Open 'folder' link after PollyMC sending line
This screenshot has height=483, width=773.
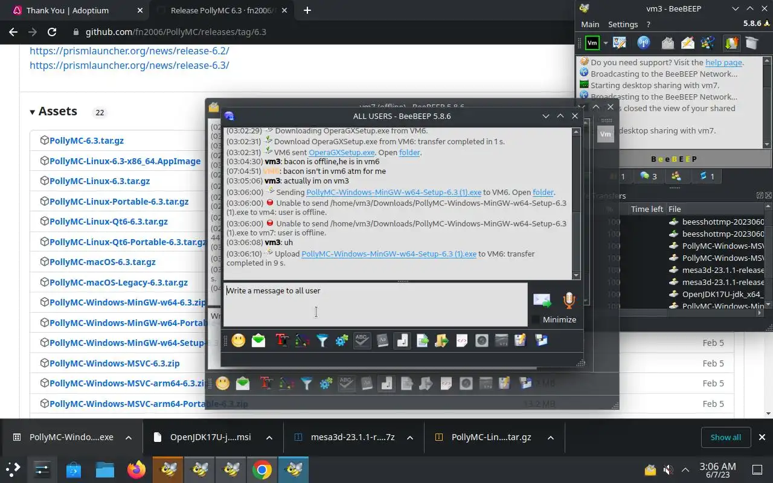[x=543, y=192]
